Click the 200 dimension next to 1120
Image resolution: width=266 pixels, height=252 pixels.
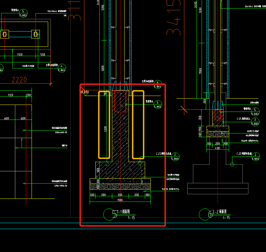29,95
